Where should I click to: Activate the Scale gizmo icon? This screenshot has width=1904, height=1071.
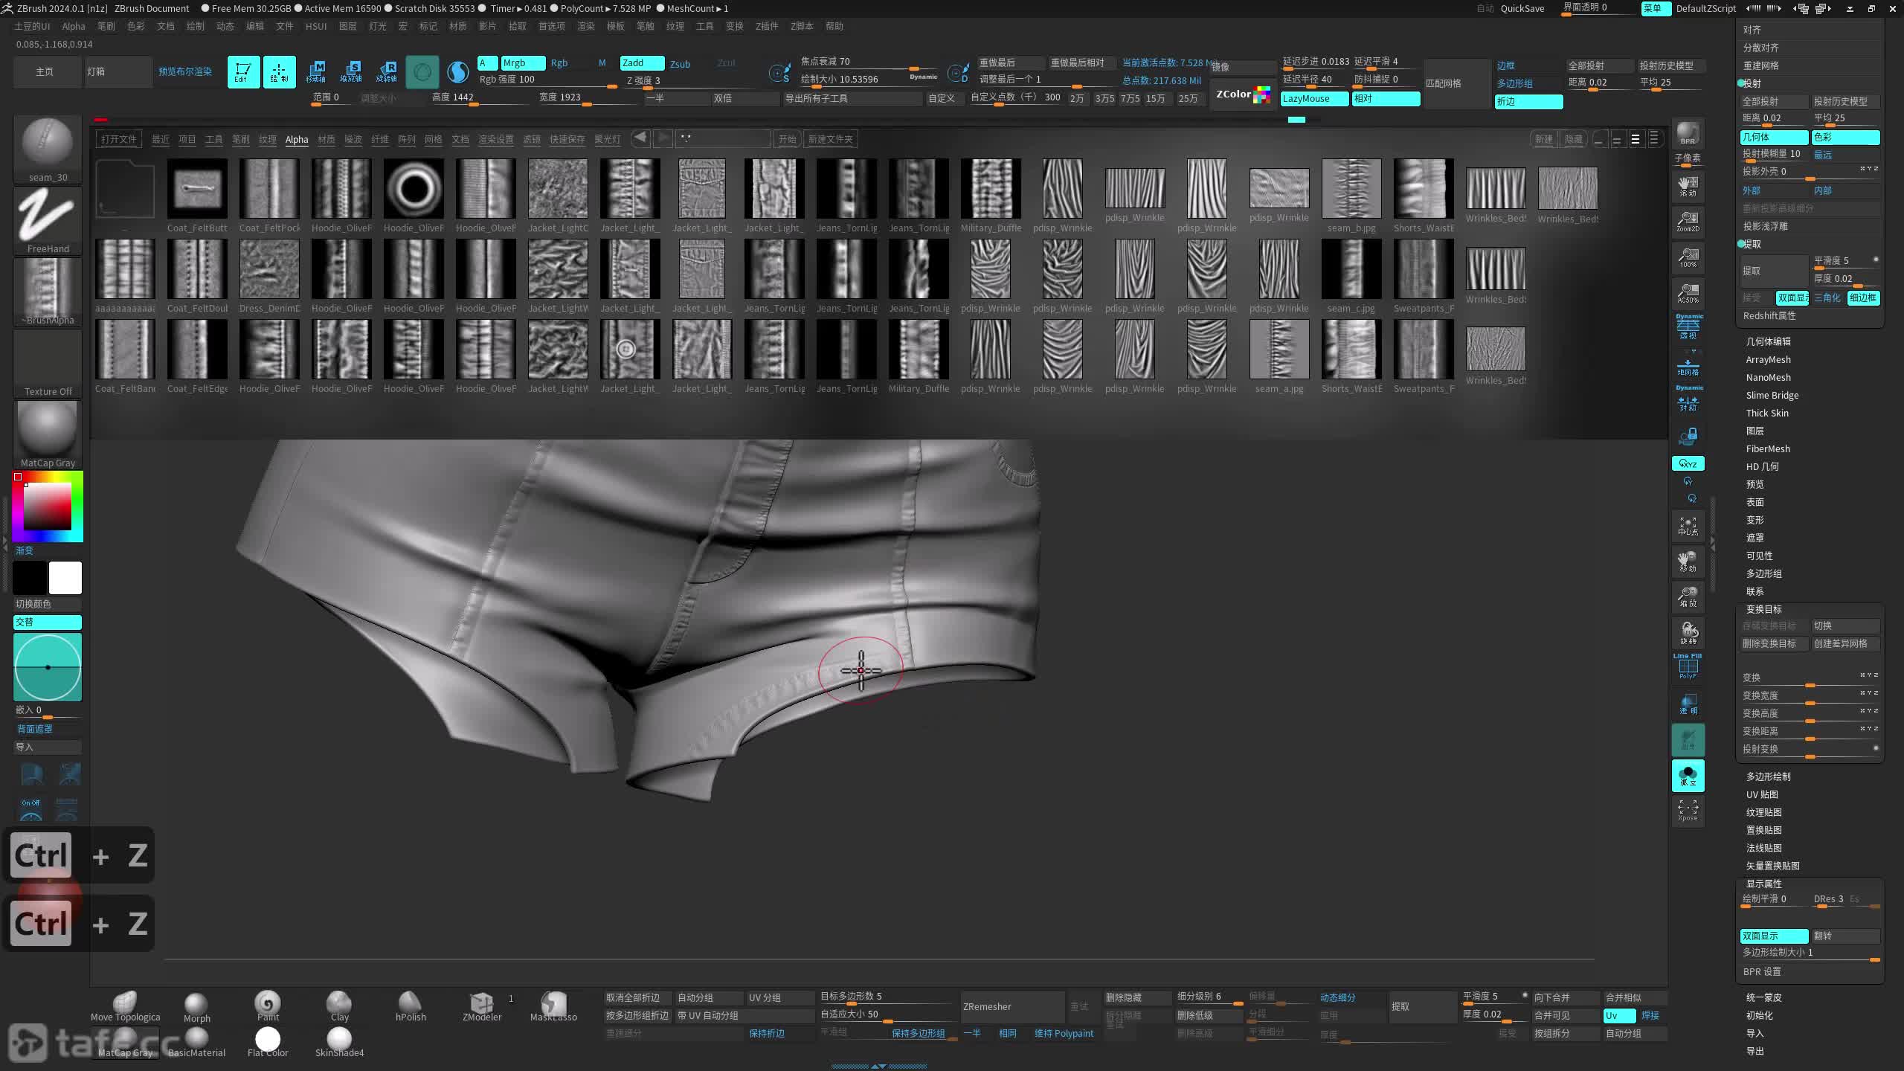click(351, 72)
